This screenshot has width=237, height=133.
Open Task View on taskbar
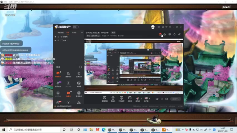71,130
